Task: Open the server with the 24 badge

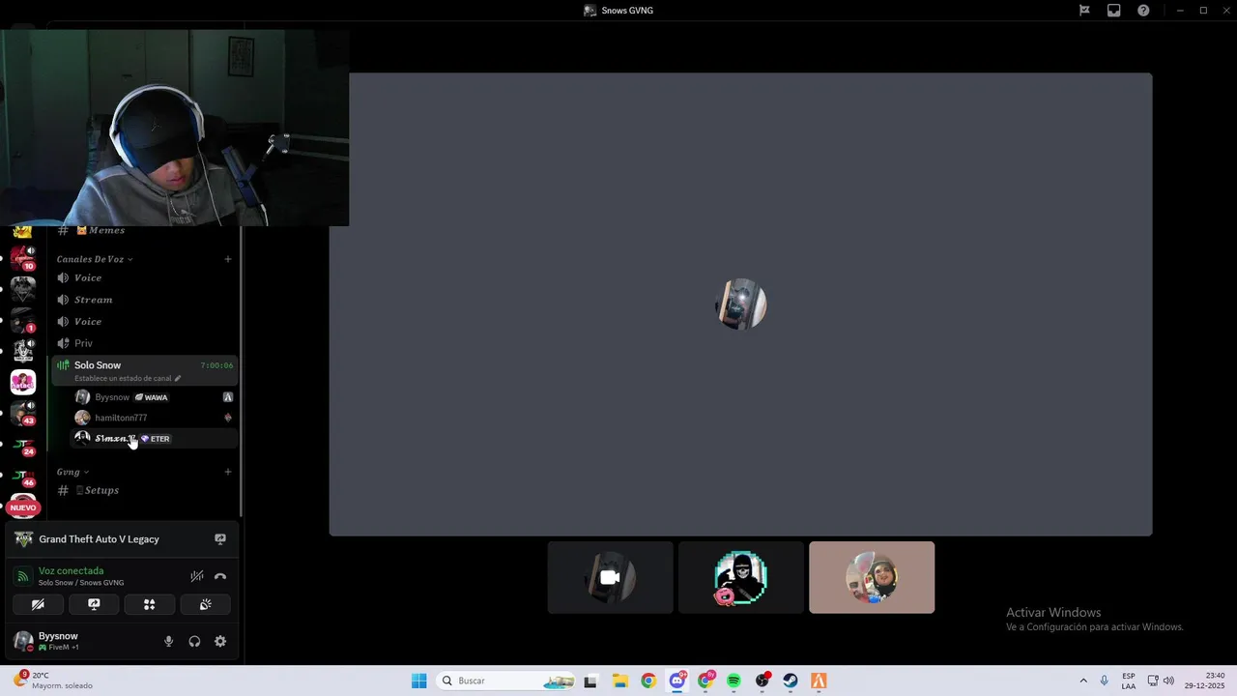Action: [23, 445]
